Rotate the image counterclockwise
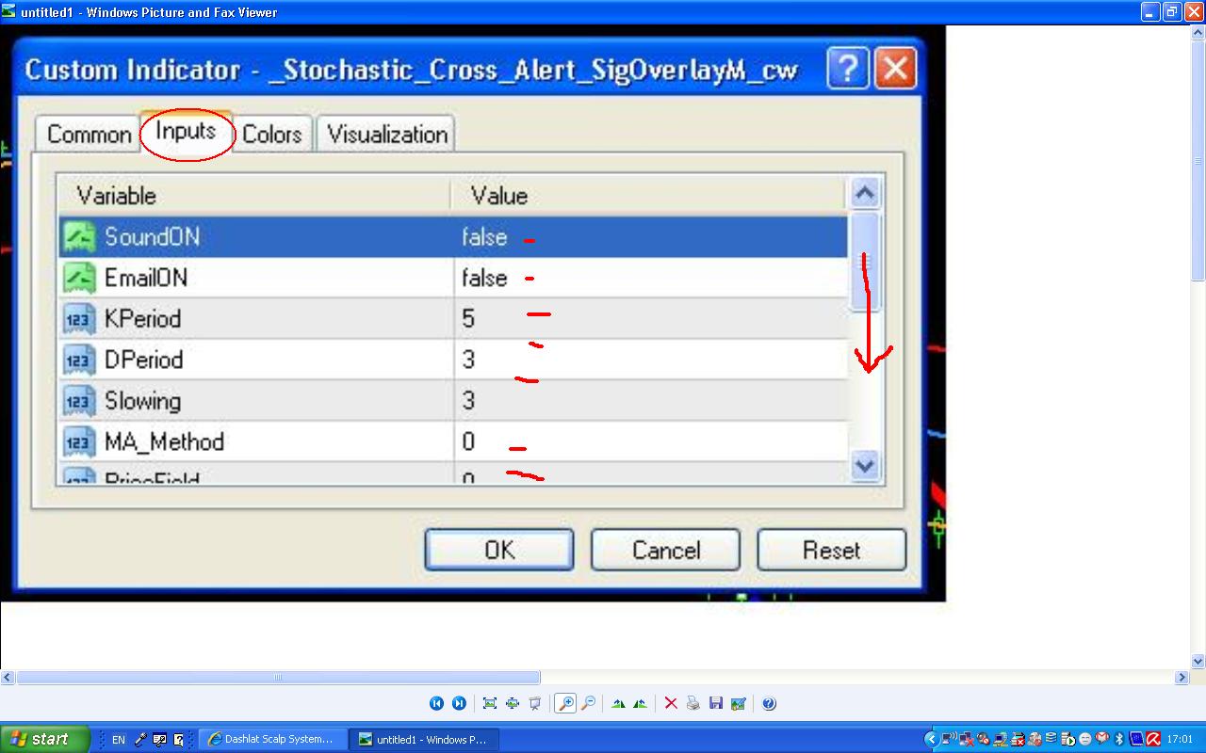This screenshot has height=753, width=1206. click(641, 703)
